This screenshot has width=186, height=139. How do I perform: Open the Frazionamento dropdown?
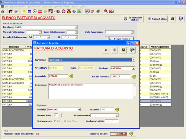click(117, 115)
